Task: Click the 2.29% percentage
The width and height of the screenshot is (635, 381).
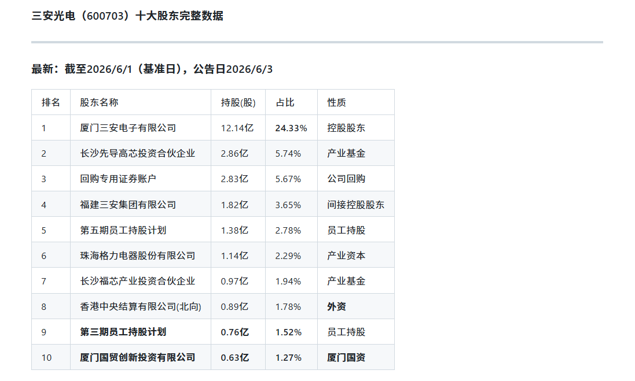Action: [x=288, y=256]
